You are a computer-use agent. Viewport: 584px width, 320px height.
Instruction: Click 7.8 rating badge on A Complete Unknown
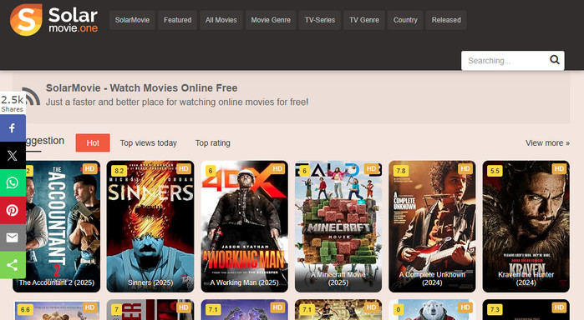click(x=401, y=171)
